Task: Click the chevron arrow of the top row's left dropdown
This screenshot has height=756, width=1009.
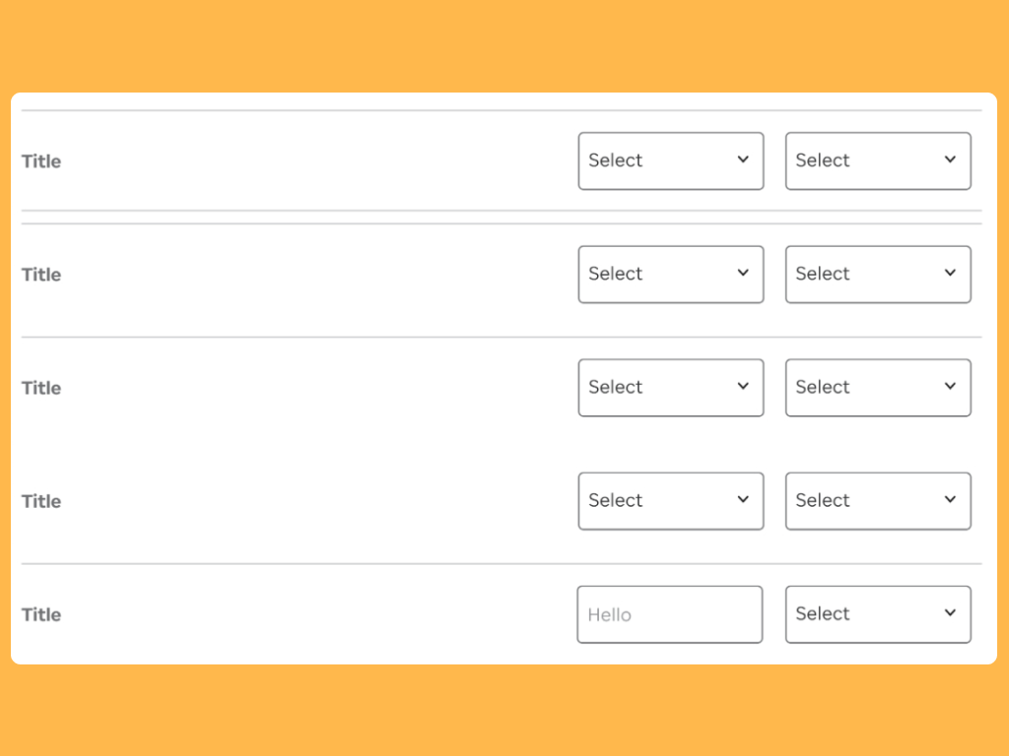Action: pos(743,159)
